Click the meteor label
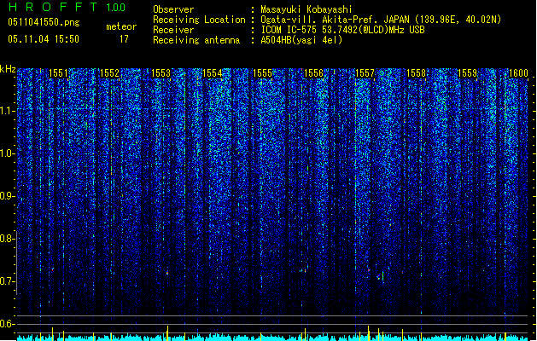Viewport: 537px width, 341px height. point(121,26)
